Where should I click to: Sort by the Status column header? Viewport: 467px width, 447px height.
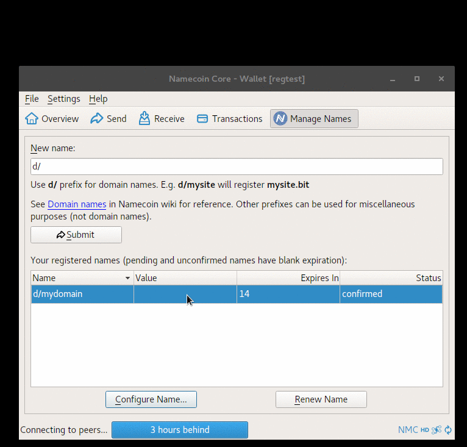click(x=391, y=278)
